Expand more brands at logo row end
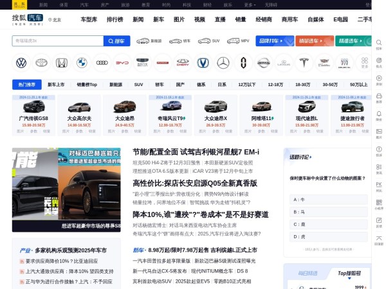 click(364, 63)
